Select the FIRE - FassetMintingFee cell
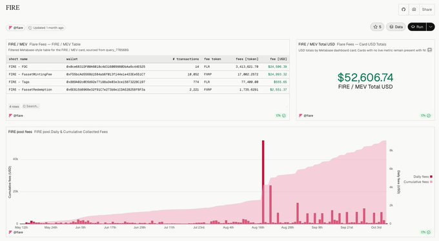 30,74
